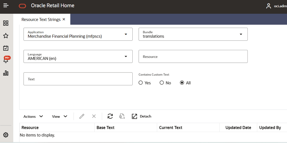Click the 'No items to display.' text
The image size is (287, 143).
(37, 135)
